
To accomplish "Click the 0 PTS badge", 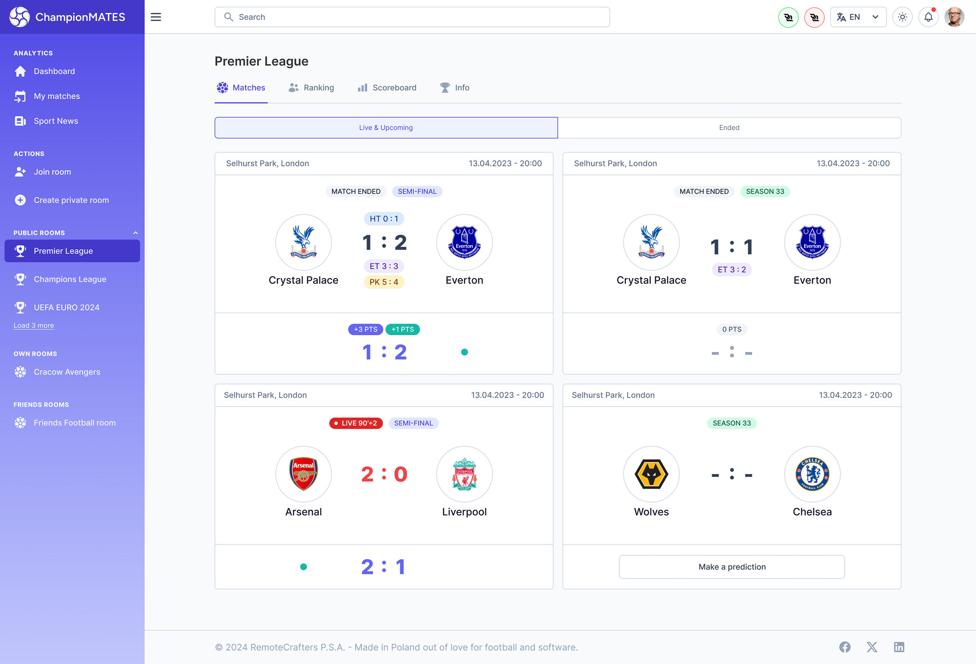I will [x=732, y=330].
